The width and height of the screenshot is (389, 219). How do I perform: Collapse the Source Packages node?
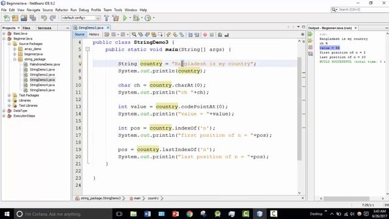[9, 44]
